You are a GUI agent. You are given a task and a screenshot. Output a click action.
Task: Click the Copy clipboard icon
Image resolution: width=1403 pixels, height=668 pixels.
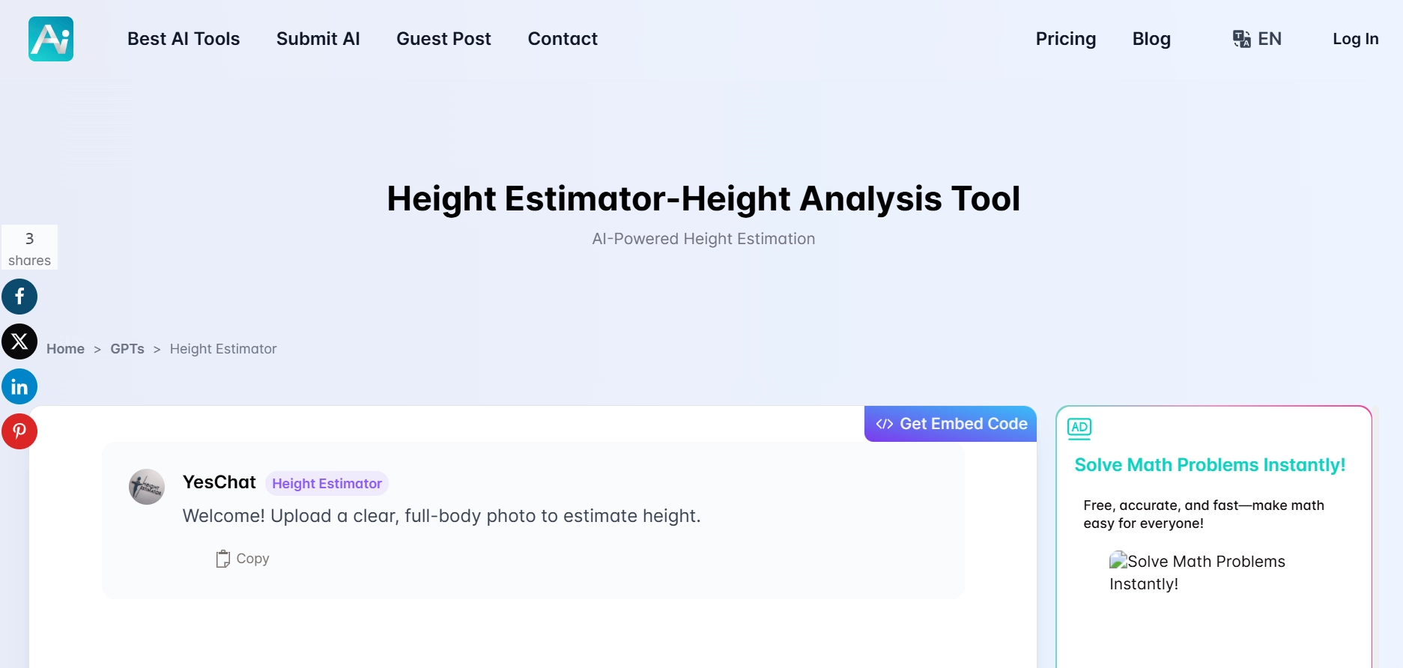[222, 559]
